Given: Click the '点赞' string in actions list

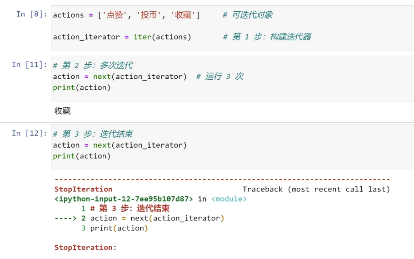Looking at the screenshot, I should click(115, 15).
